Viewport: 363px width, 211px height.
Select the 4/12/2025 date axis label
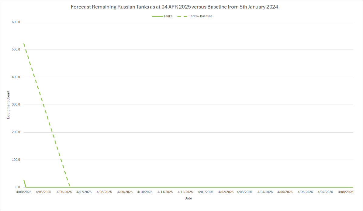(x=185, y=192)
